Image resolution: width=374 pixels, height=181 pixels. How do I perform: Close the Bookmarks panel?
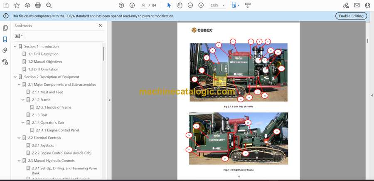click(x=100, y=25)
